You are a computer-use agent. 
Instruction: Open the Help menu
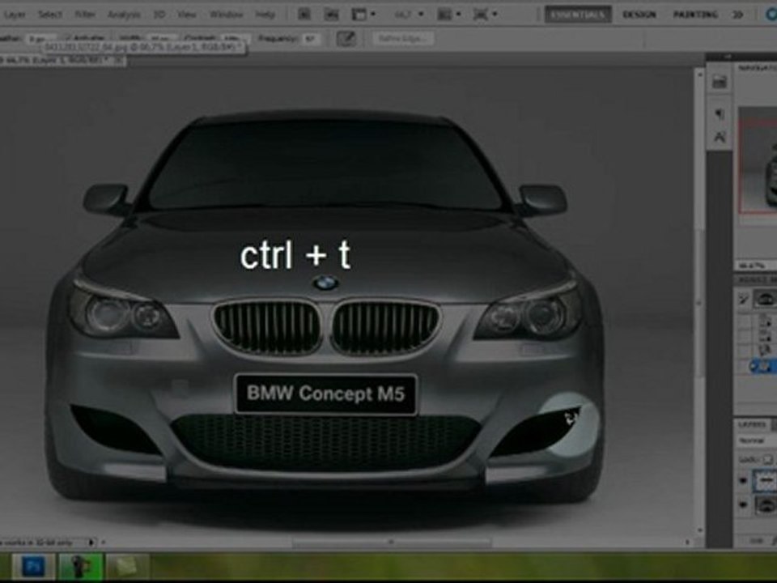(265, 15)
